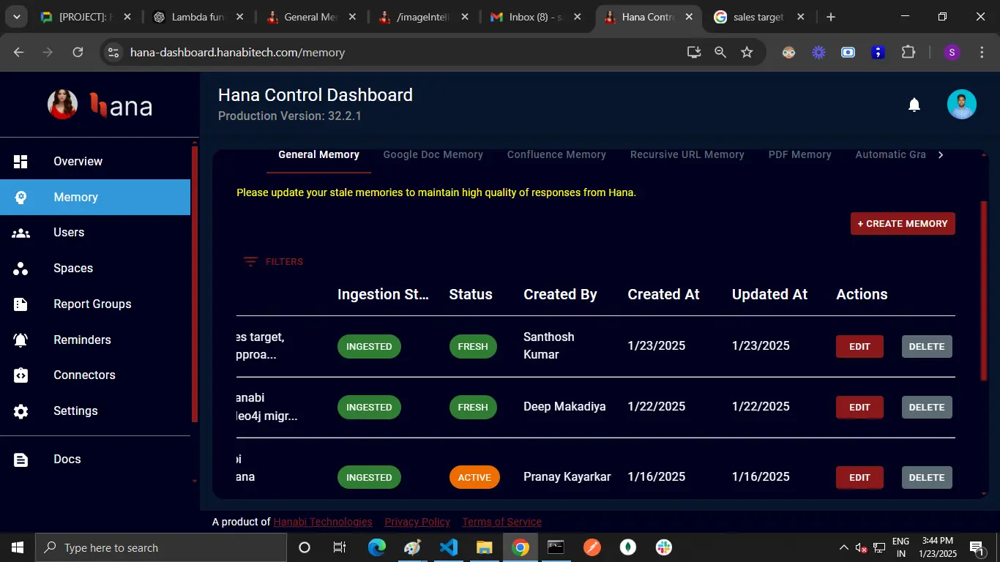
Task: Select the PDF Memory tab
Action: (x=799, y=154)
